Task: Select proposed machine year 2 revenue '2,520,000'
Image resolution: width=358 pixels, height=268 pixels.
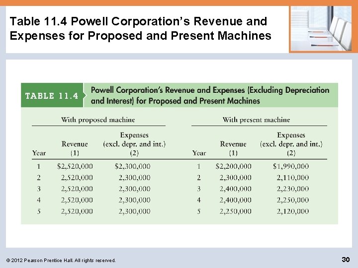Action: 77,178
